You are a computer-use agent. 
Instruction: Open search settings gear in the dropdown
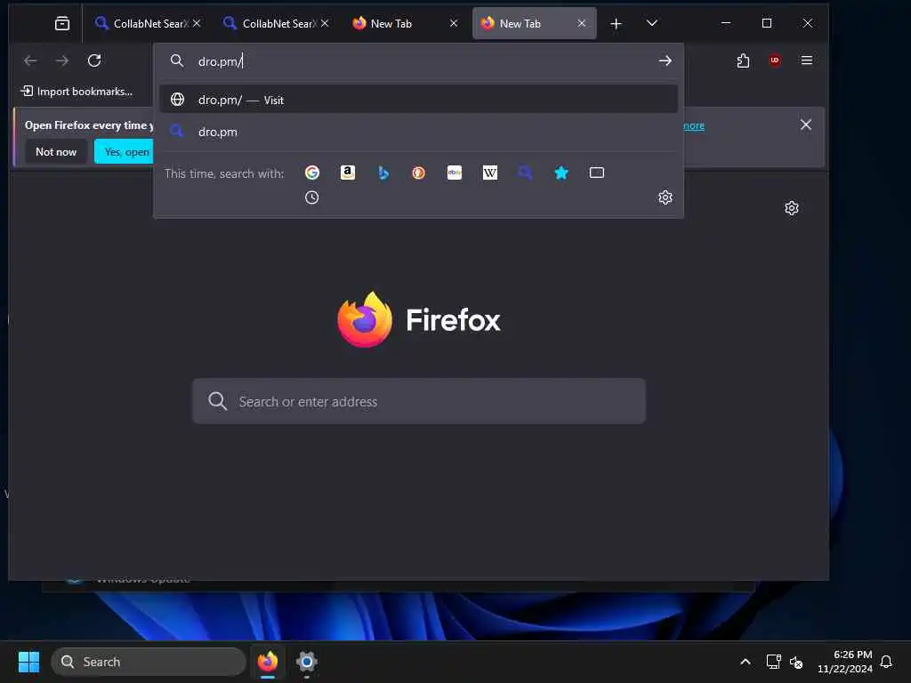[x=665, y=197]
